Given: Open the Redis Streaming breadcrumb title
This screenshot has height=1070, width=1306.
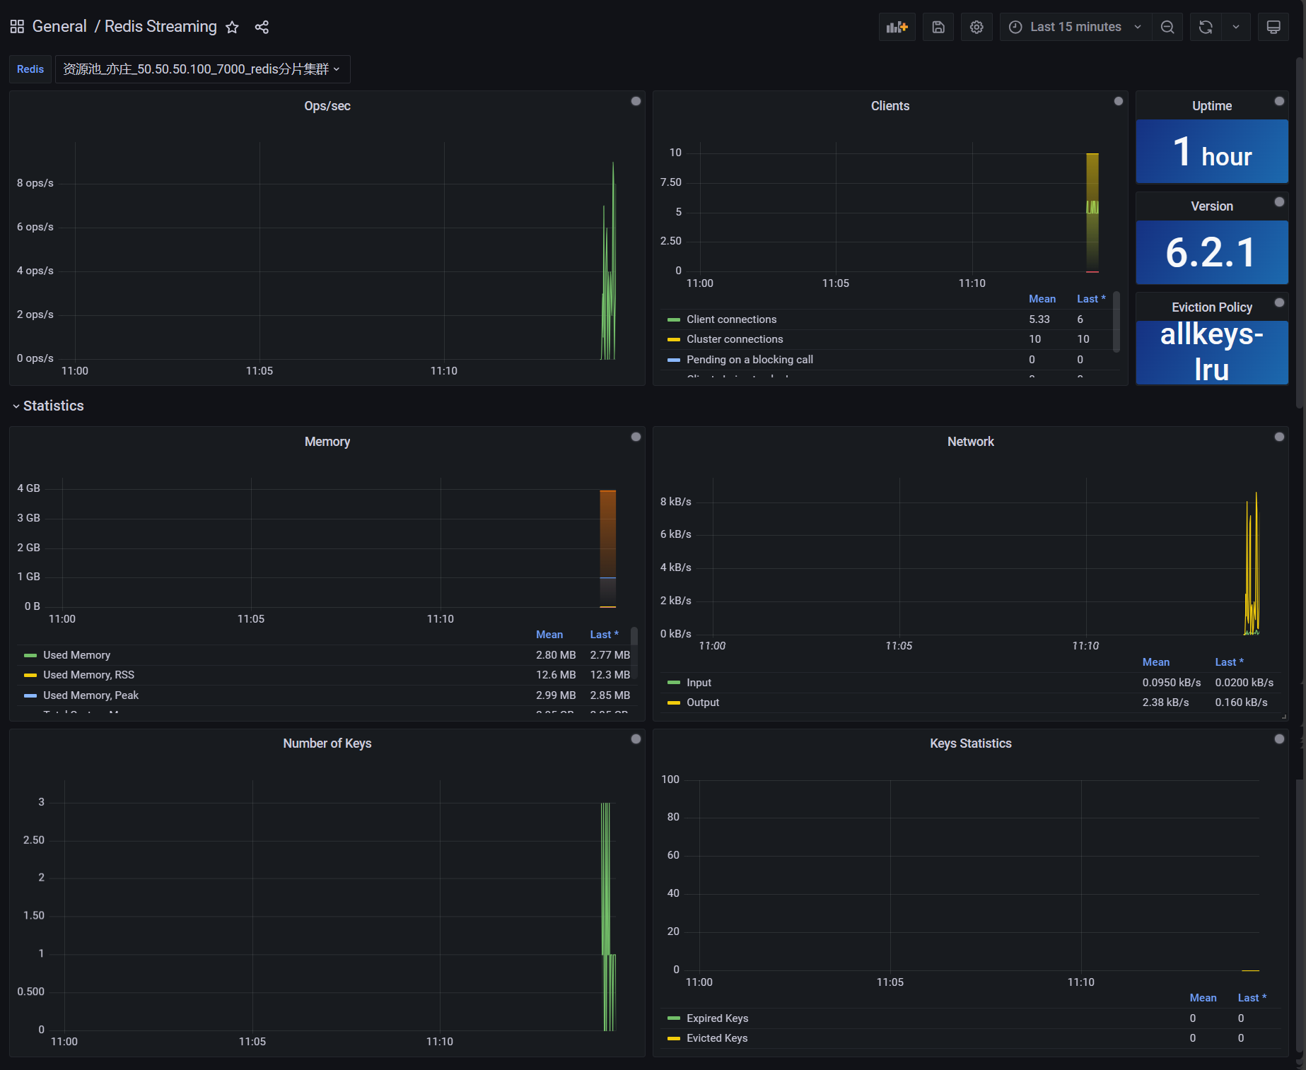Looking at the screenshot, I should (x=161, y=27).
